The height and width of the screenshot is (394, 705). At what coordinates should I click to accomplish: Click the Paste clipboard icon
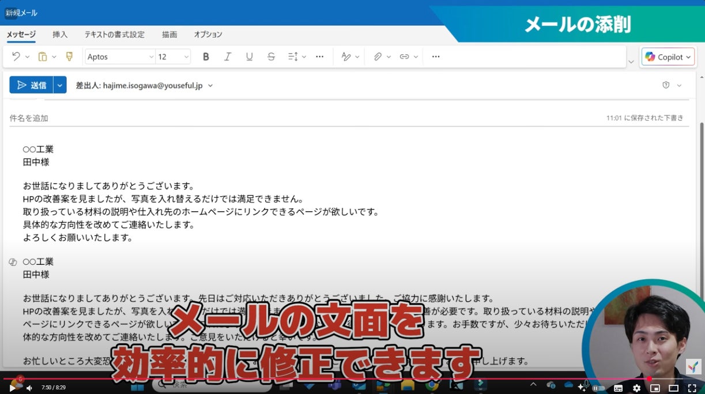43,57
